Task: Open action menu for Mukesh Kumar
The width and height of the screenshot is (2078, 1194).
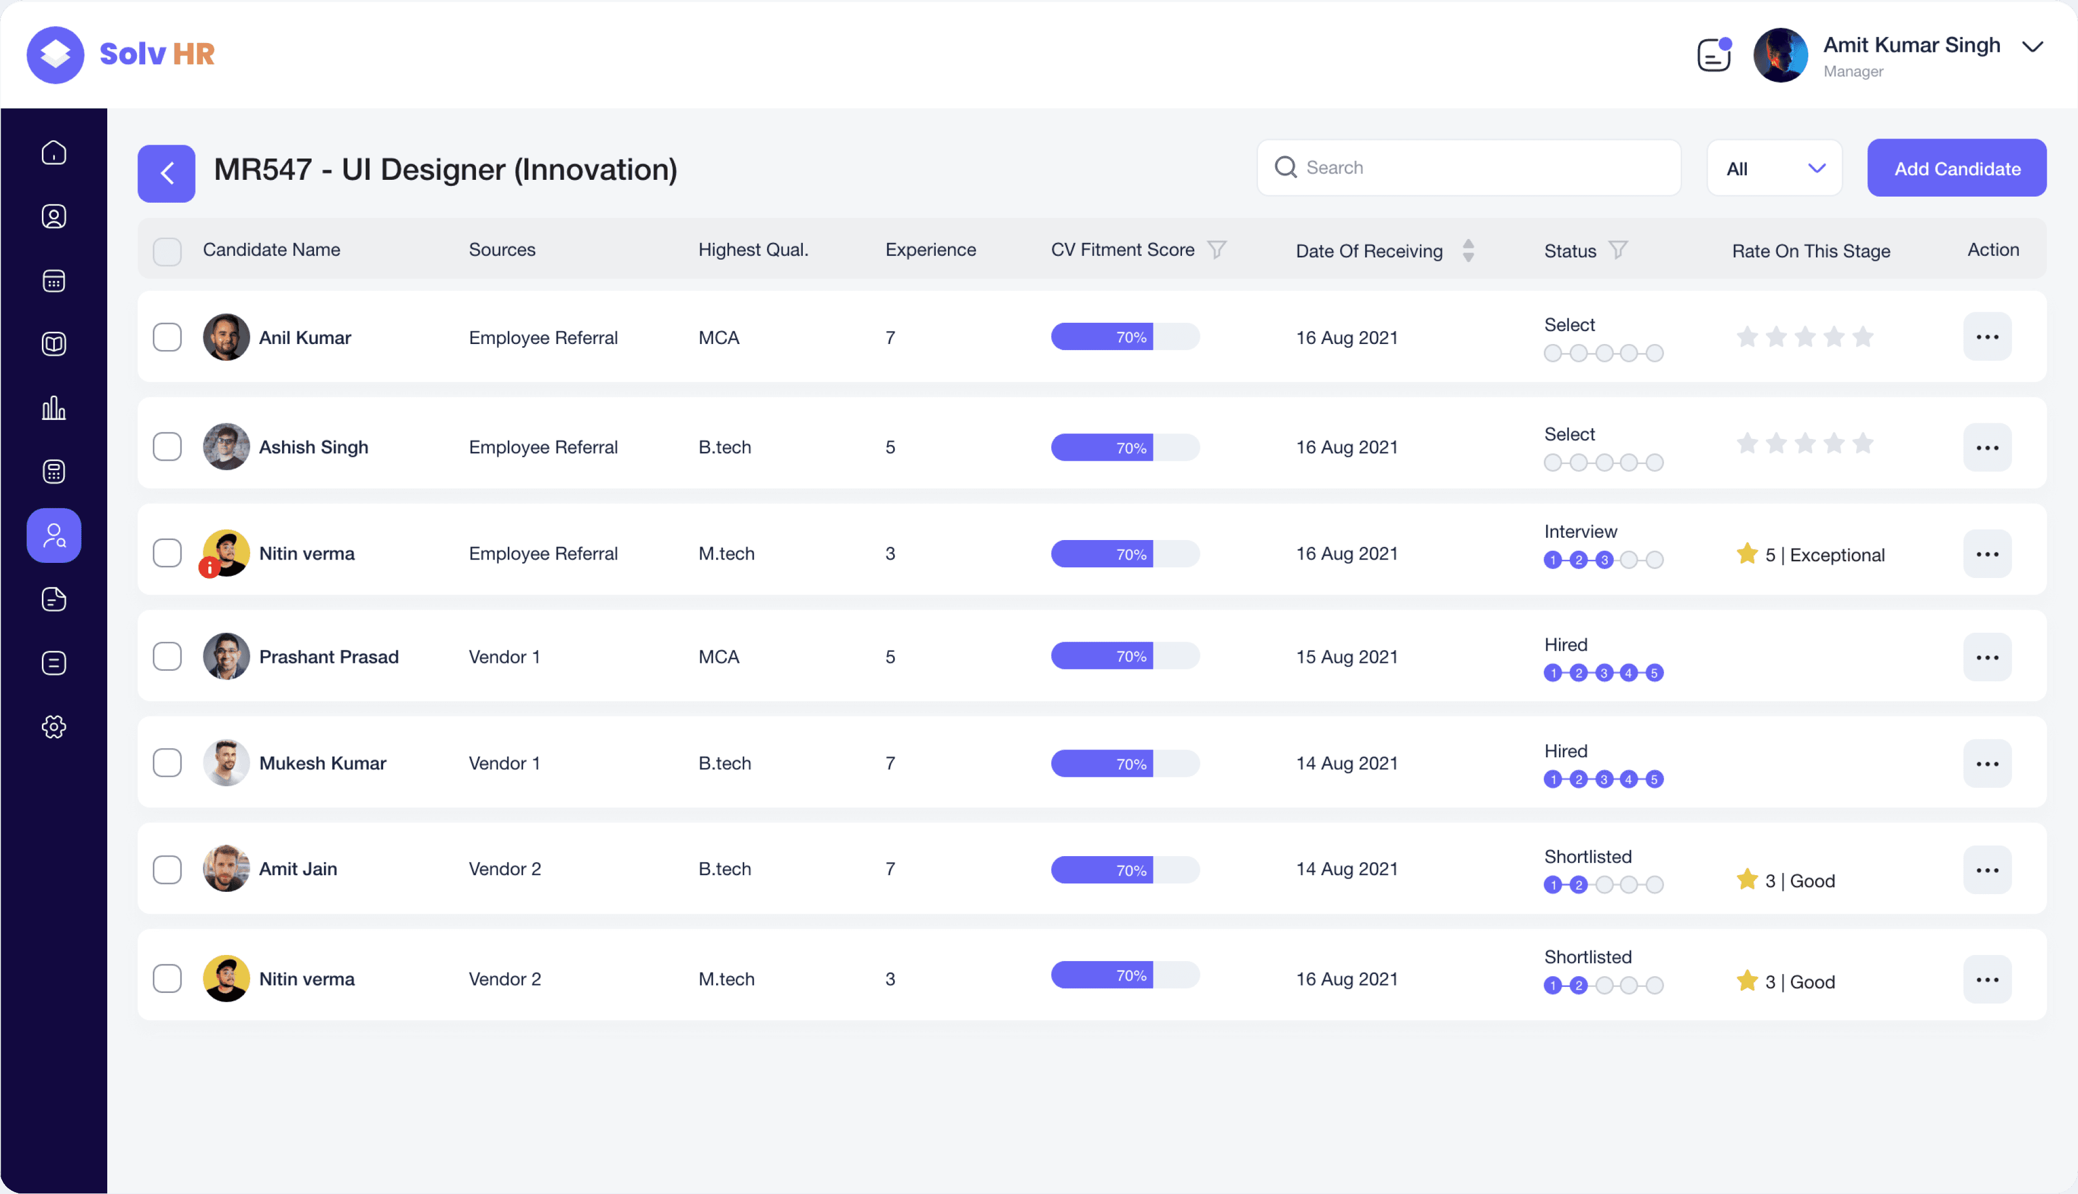Action: tap(1987, 763)
